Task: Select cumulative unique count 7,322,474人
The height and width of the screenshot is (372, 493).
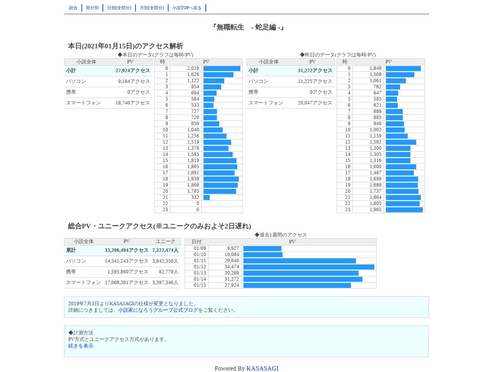Action: (x=165, y=250)
